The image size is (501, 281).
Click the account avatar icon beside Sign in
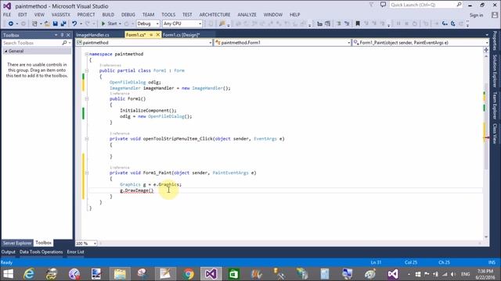[x=494, y=15]
